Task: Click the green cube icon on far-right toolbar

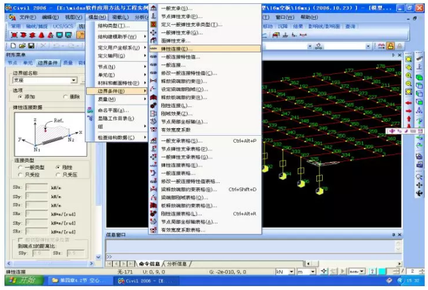Action: click(x=419, y=78)
